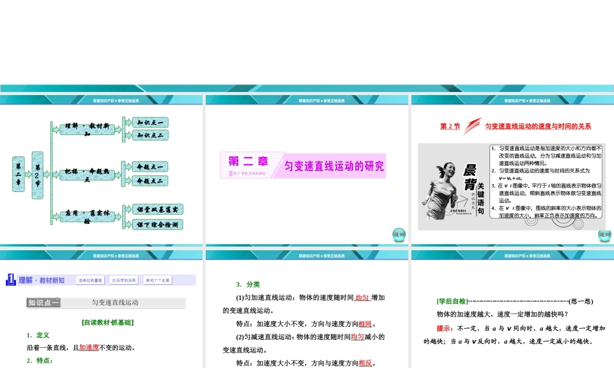This screenshot has height=368, width=614.
Task: Click the 第2节 red heading label
Action: [450, 126]
